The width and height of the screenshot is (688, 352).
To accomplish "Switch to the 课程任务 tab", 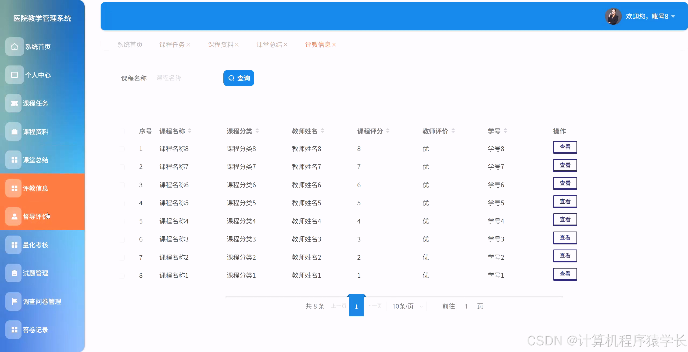I will pyautogui.click(x=172, y=45).
